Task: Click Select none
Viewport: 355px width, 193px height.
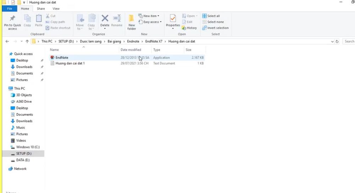Action: coord(213,22)
